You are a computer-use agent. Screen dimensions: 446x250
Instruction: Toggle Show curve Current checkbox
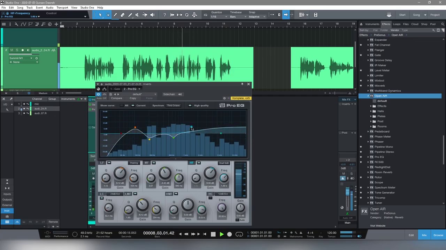pyautogui.click(x=133, y=106)
